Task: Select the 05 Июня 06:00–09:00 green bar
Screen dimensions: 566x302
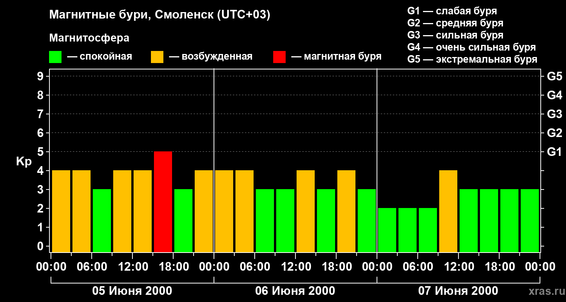Action: pyautogui.click(x=102, y=220)
